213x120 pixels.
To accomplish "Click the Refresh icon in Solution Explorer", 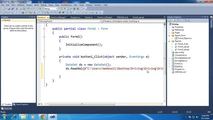I will (177, 21).
